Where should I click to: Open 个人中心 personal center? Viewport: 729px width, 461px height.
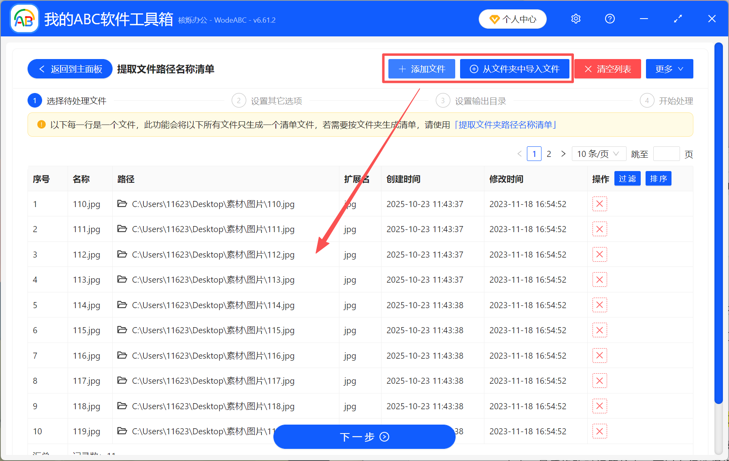click(x=512, y=19)
